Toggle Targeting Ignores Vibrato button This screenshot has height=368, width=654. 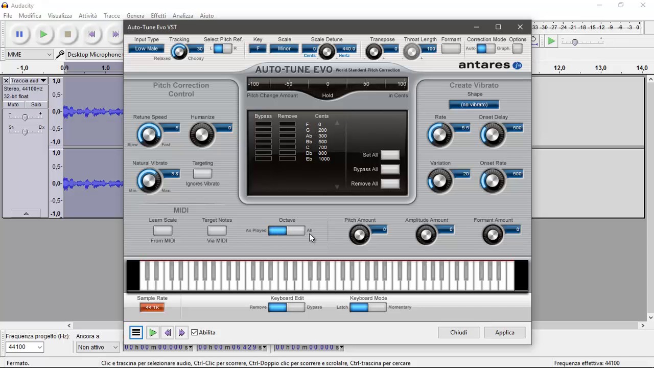[x=202, y=174]
